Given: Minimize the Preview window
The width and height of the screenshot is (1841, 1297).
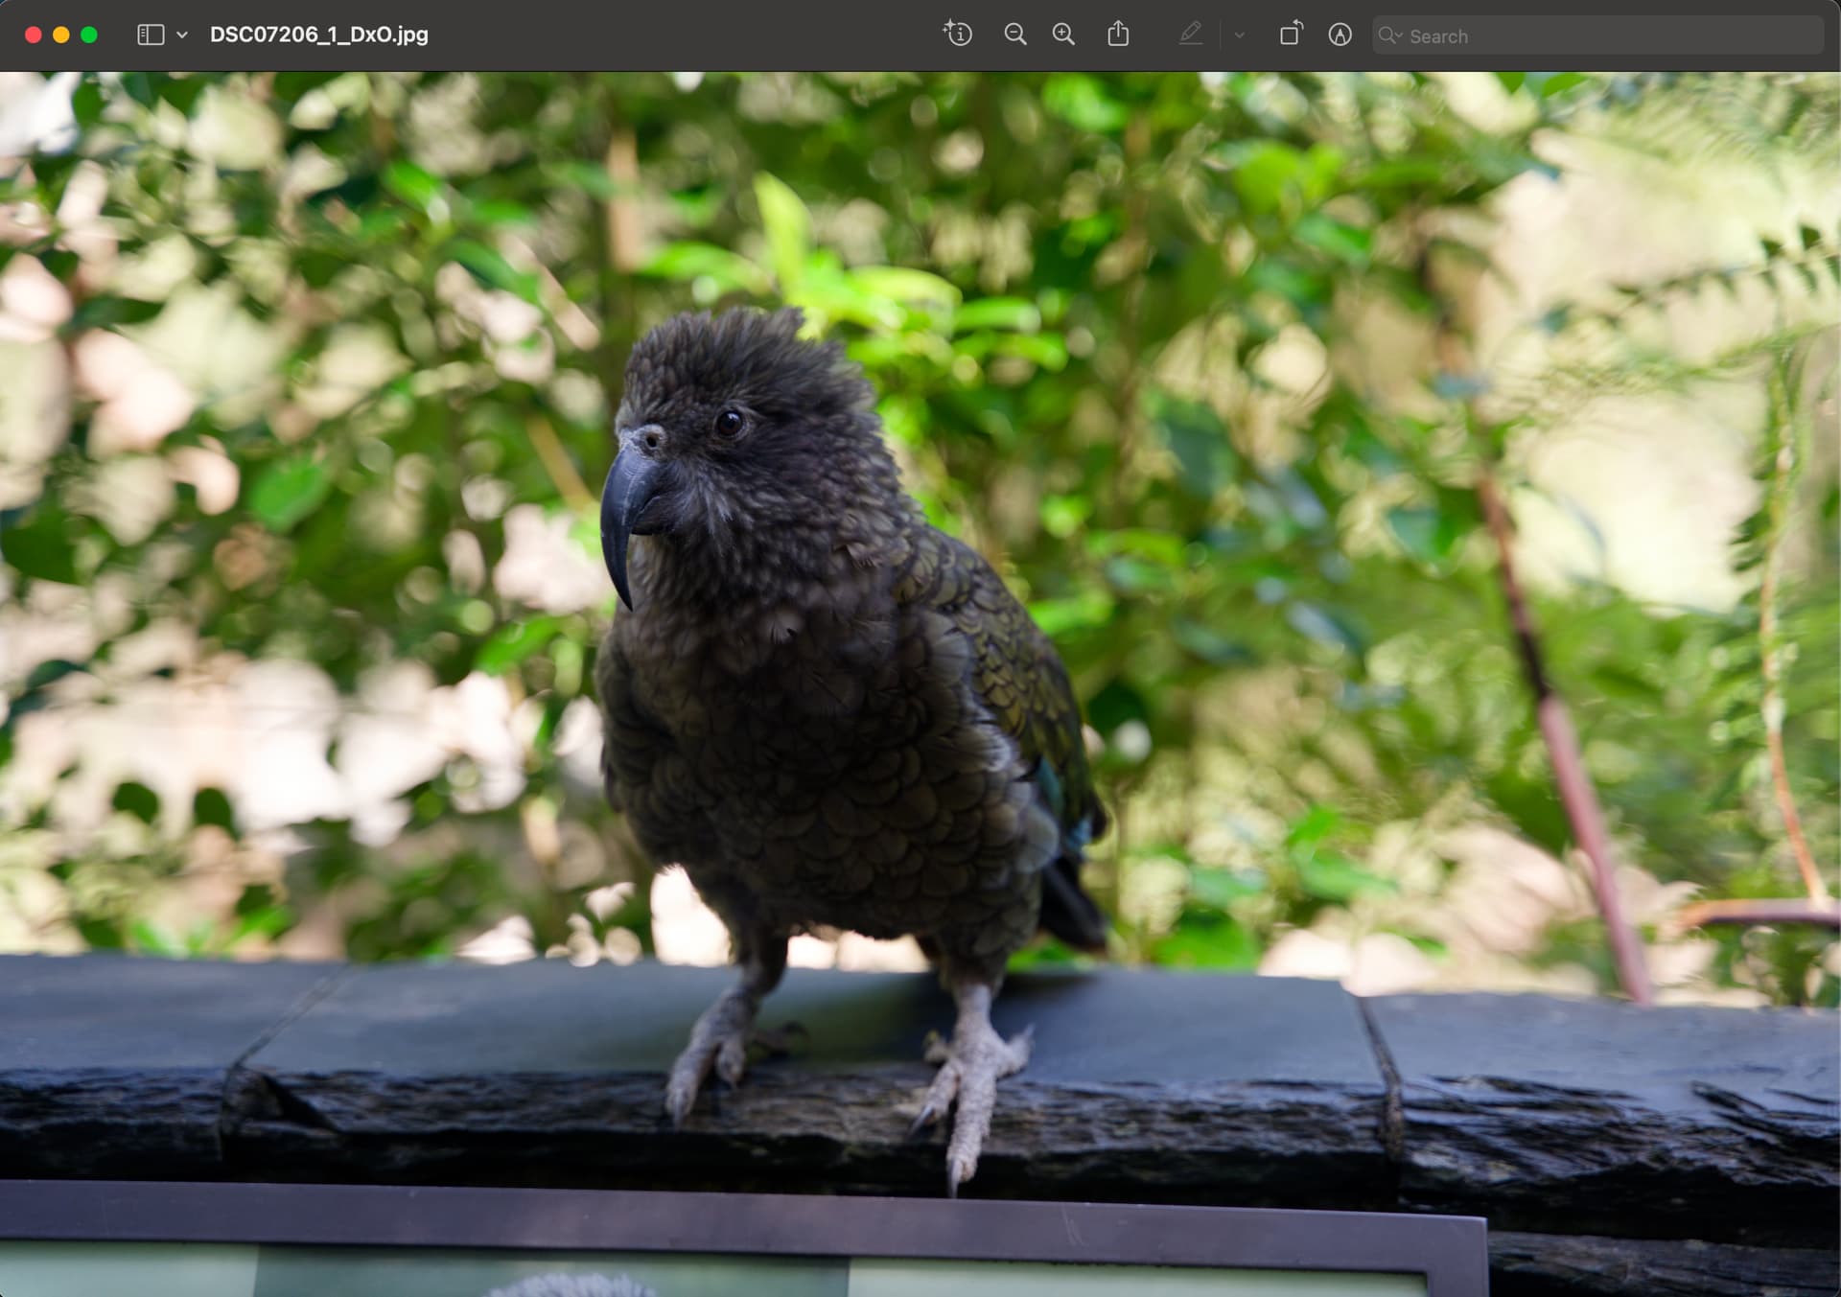Looking at the screenshot, I should [x=60, y=35].
